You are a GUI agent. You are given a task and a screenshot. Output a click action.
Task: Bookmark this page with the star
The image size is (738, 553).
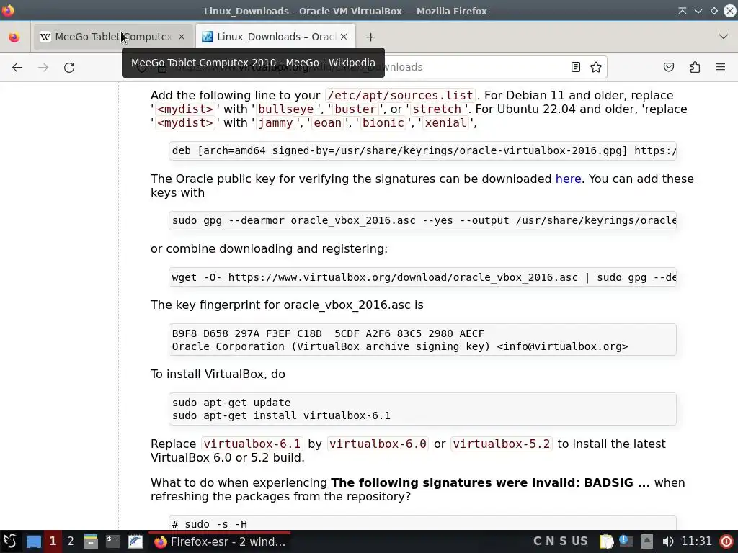click(596, 67)
